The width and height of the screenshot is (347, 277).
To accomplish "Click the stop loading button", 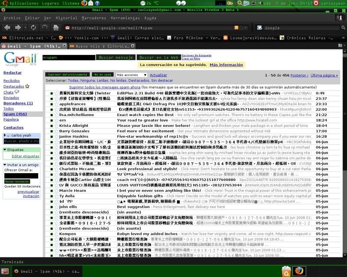I will tap(45, 28).
